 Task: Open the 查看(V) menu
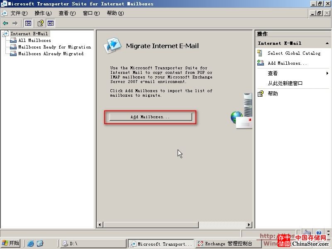tap(67, 13)
